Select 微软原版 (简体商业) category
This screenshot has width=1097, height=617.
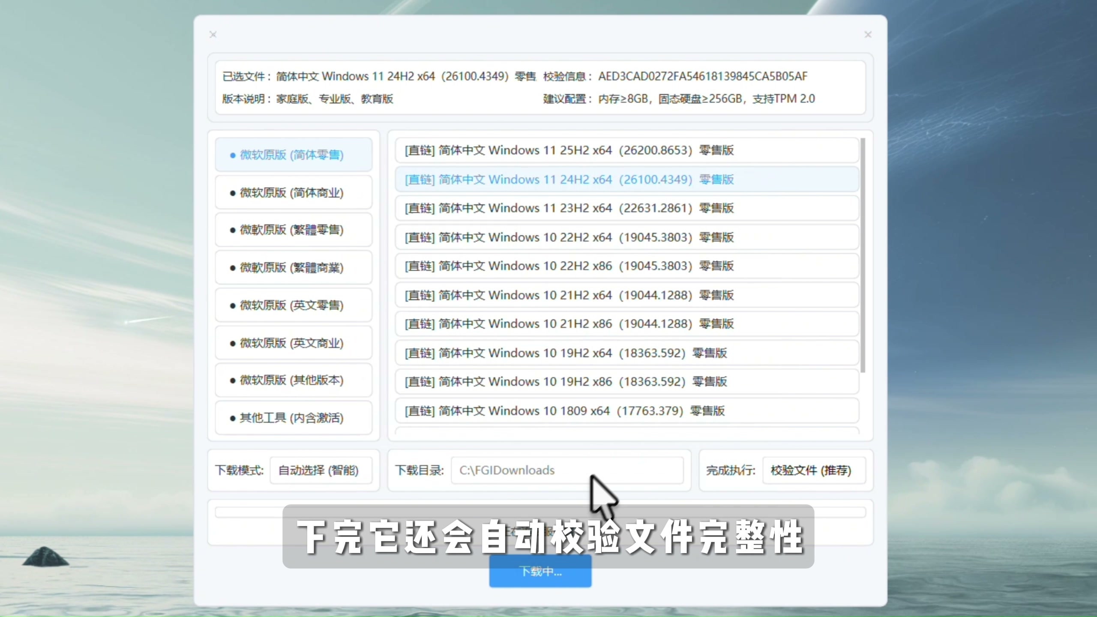click(294, 192)
